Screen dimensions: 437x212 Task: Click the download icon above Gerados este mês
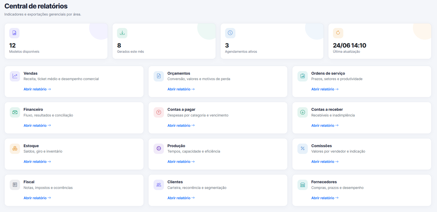122,33
